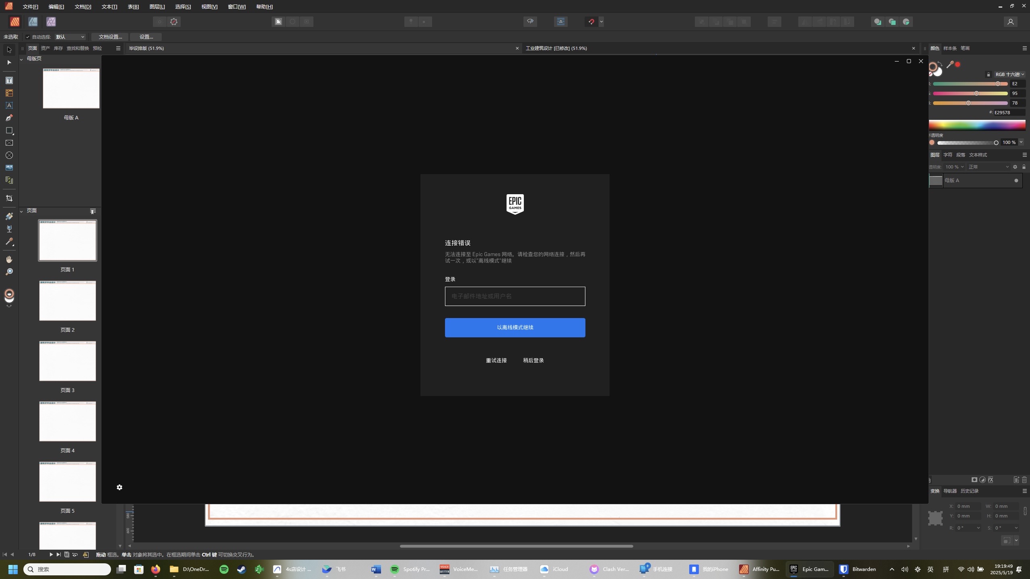Open the 默认 auto-select dropdown

point(70,37)
